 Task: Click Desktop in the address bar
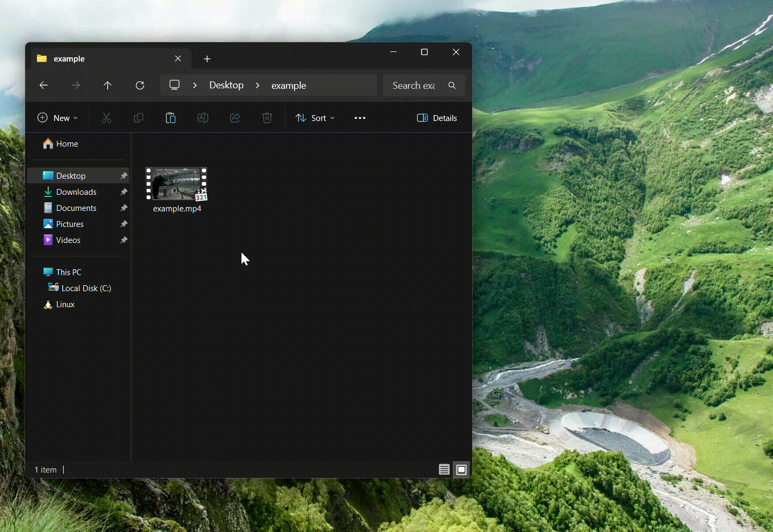(x=226, y=85)
